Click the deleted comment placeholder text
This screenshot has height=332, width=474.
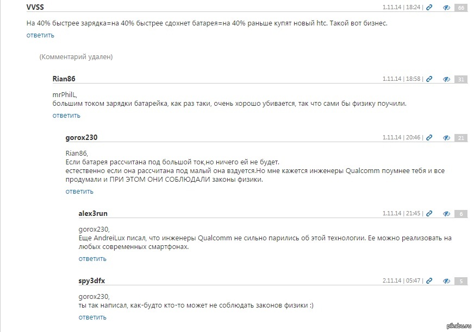pyautogui.click(x=76, y=57)
